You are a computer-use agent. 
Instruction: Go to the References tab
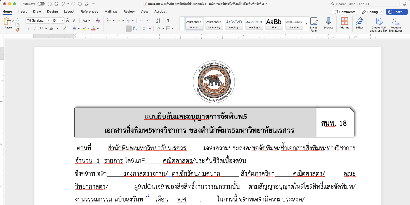click(89, 12)
